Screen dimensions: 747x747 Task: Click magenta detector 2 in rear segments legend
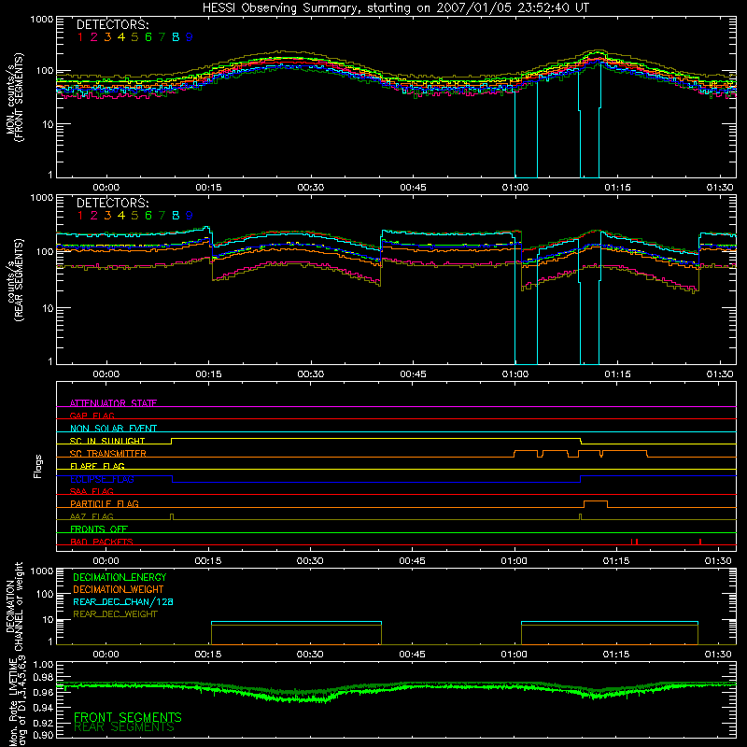click(94, 216)
